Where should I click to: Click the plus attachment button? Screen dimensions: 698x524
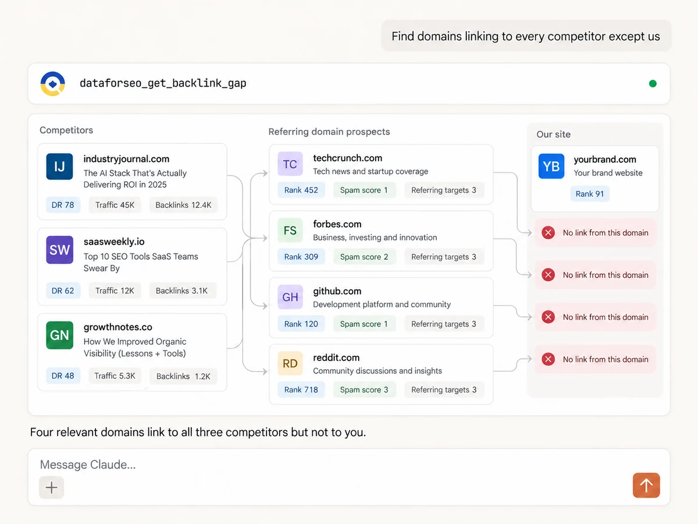(x=51, y=487)
